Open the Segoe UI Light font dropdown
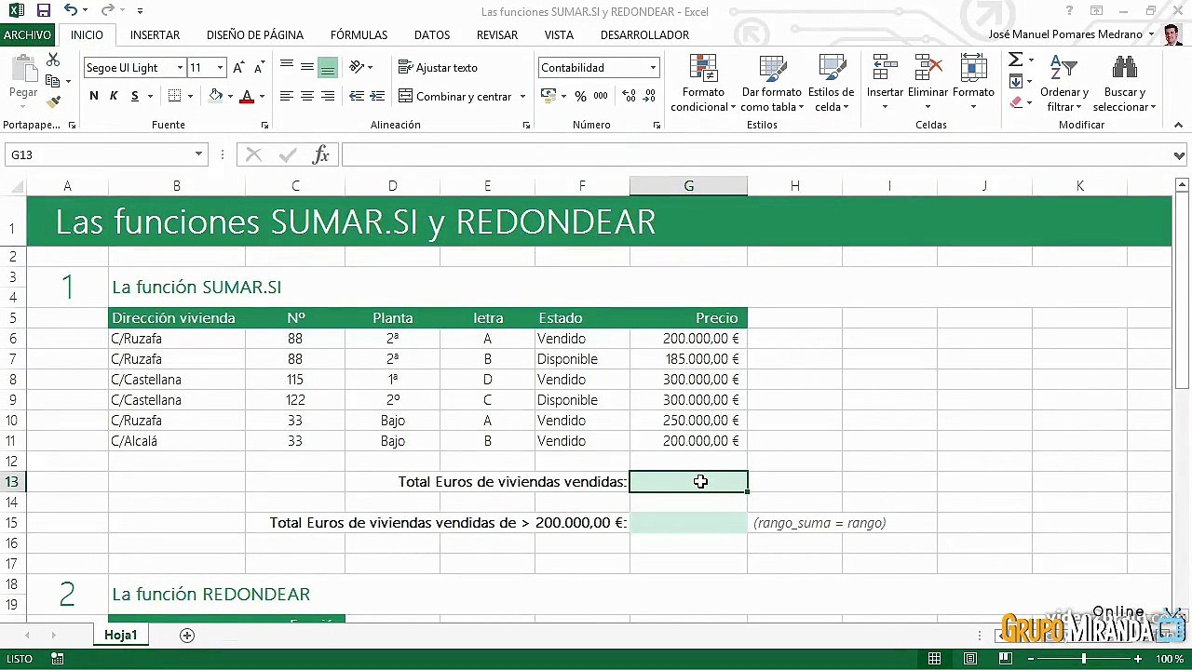This screenshot has height=670, width=1192. (x=180, y=67)
